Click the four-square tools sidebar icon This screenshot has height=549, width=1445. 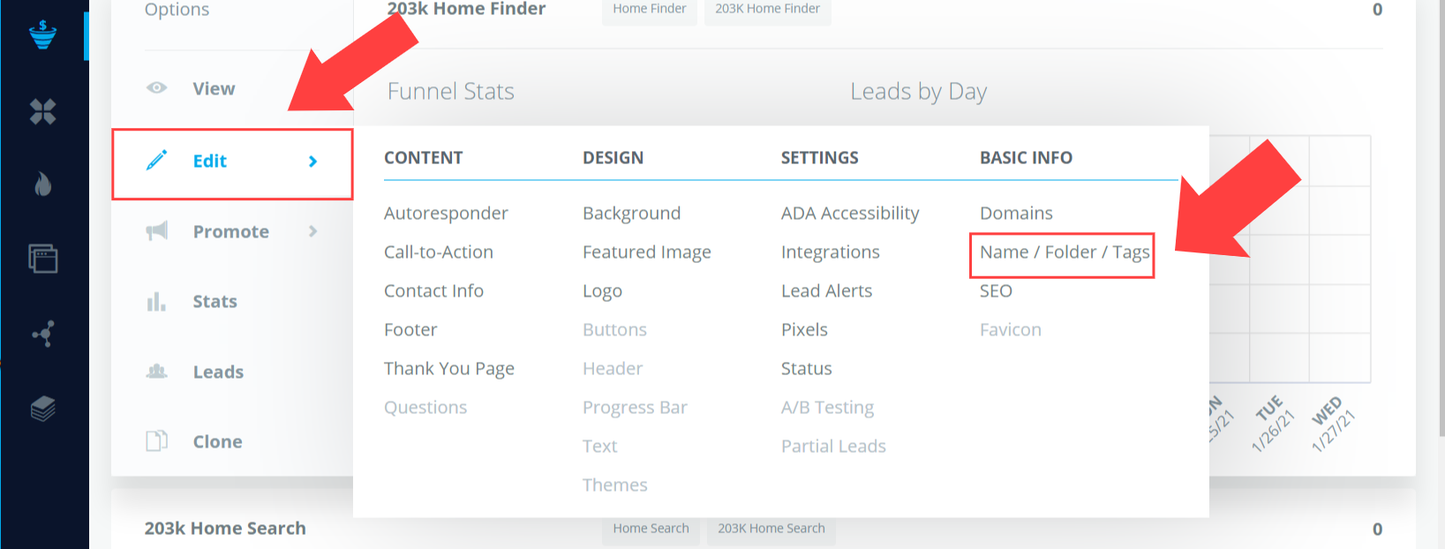42,111
